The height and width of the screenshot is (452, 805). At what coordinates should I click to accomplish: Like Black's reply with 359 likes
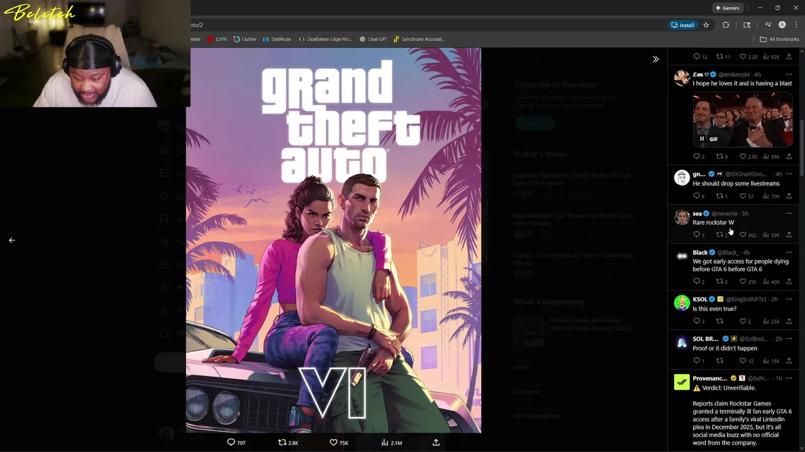point(748,282)
